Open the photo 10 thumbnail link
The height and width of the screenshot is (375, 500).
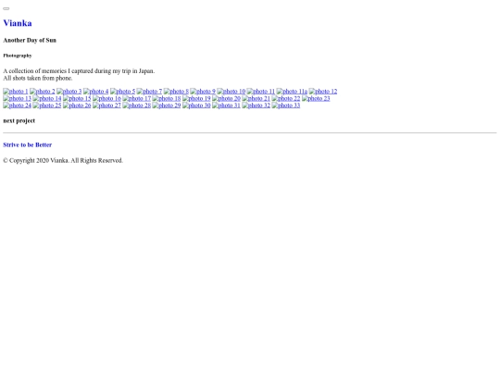pos(231,92)
